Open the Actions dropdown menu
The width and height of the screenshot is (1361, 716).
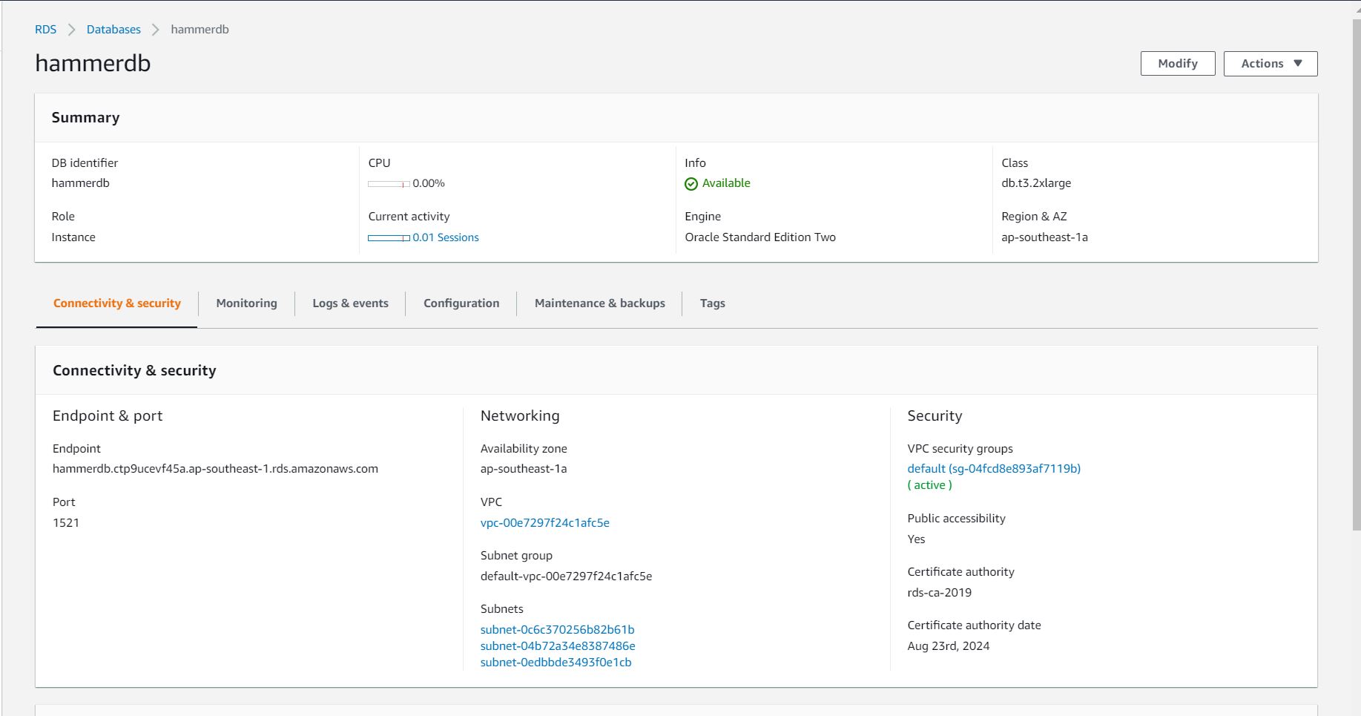point(1270,64)
